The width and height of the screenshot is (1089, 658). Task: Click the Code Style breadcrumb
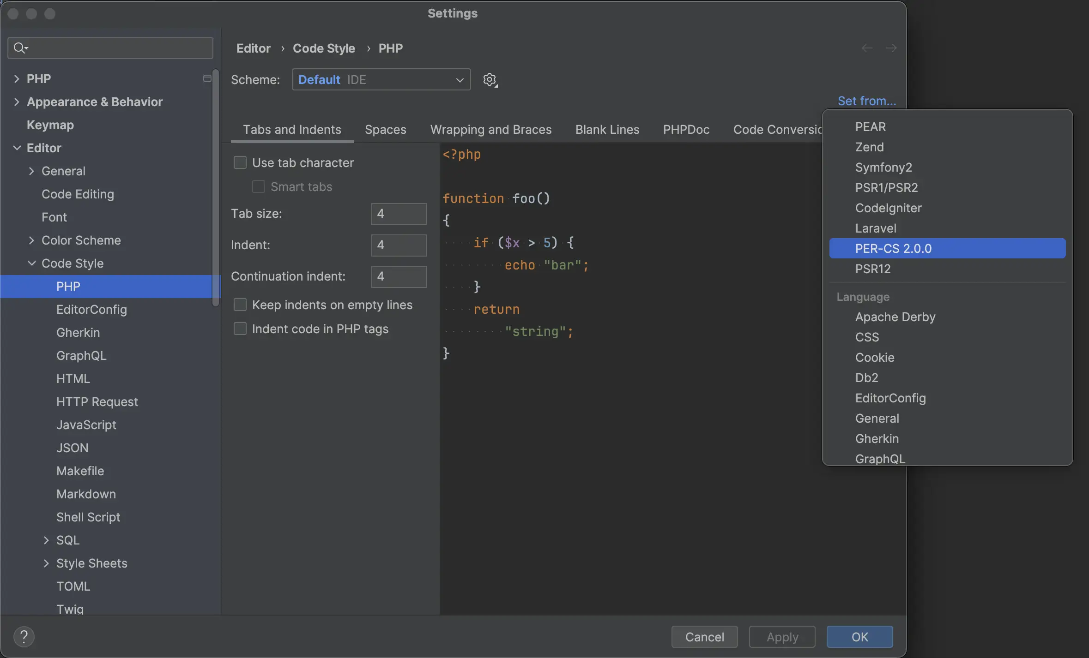coord(324,48)
